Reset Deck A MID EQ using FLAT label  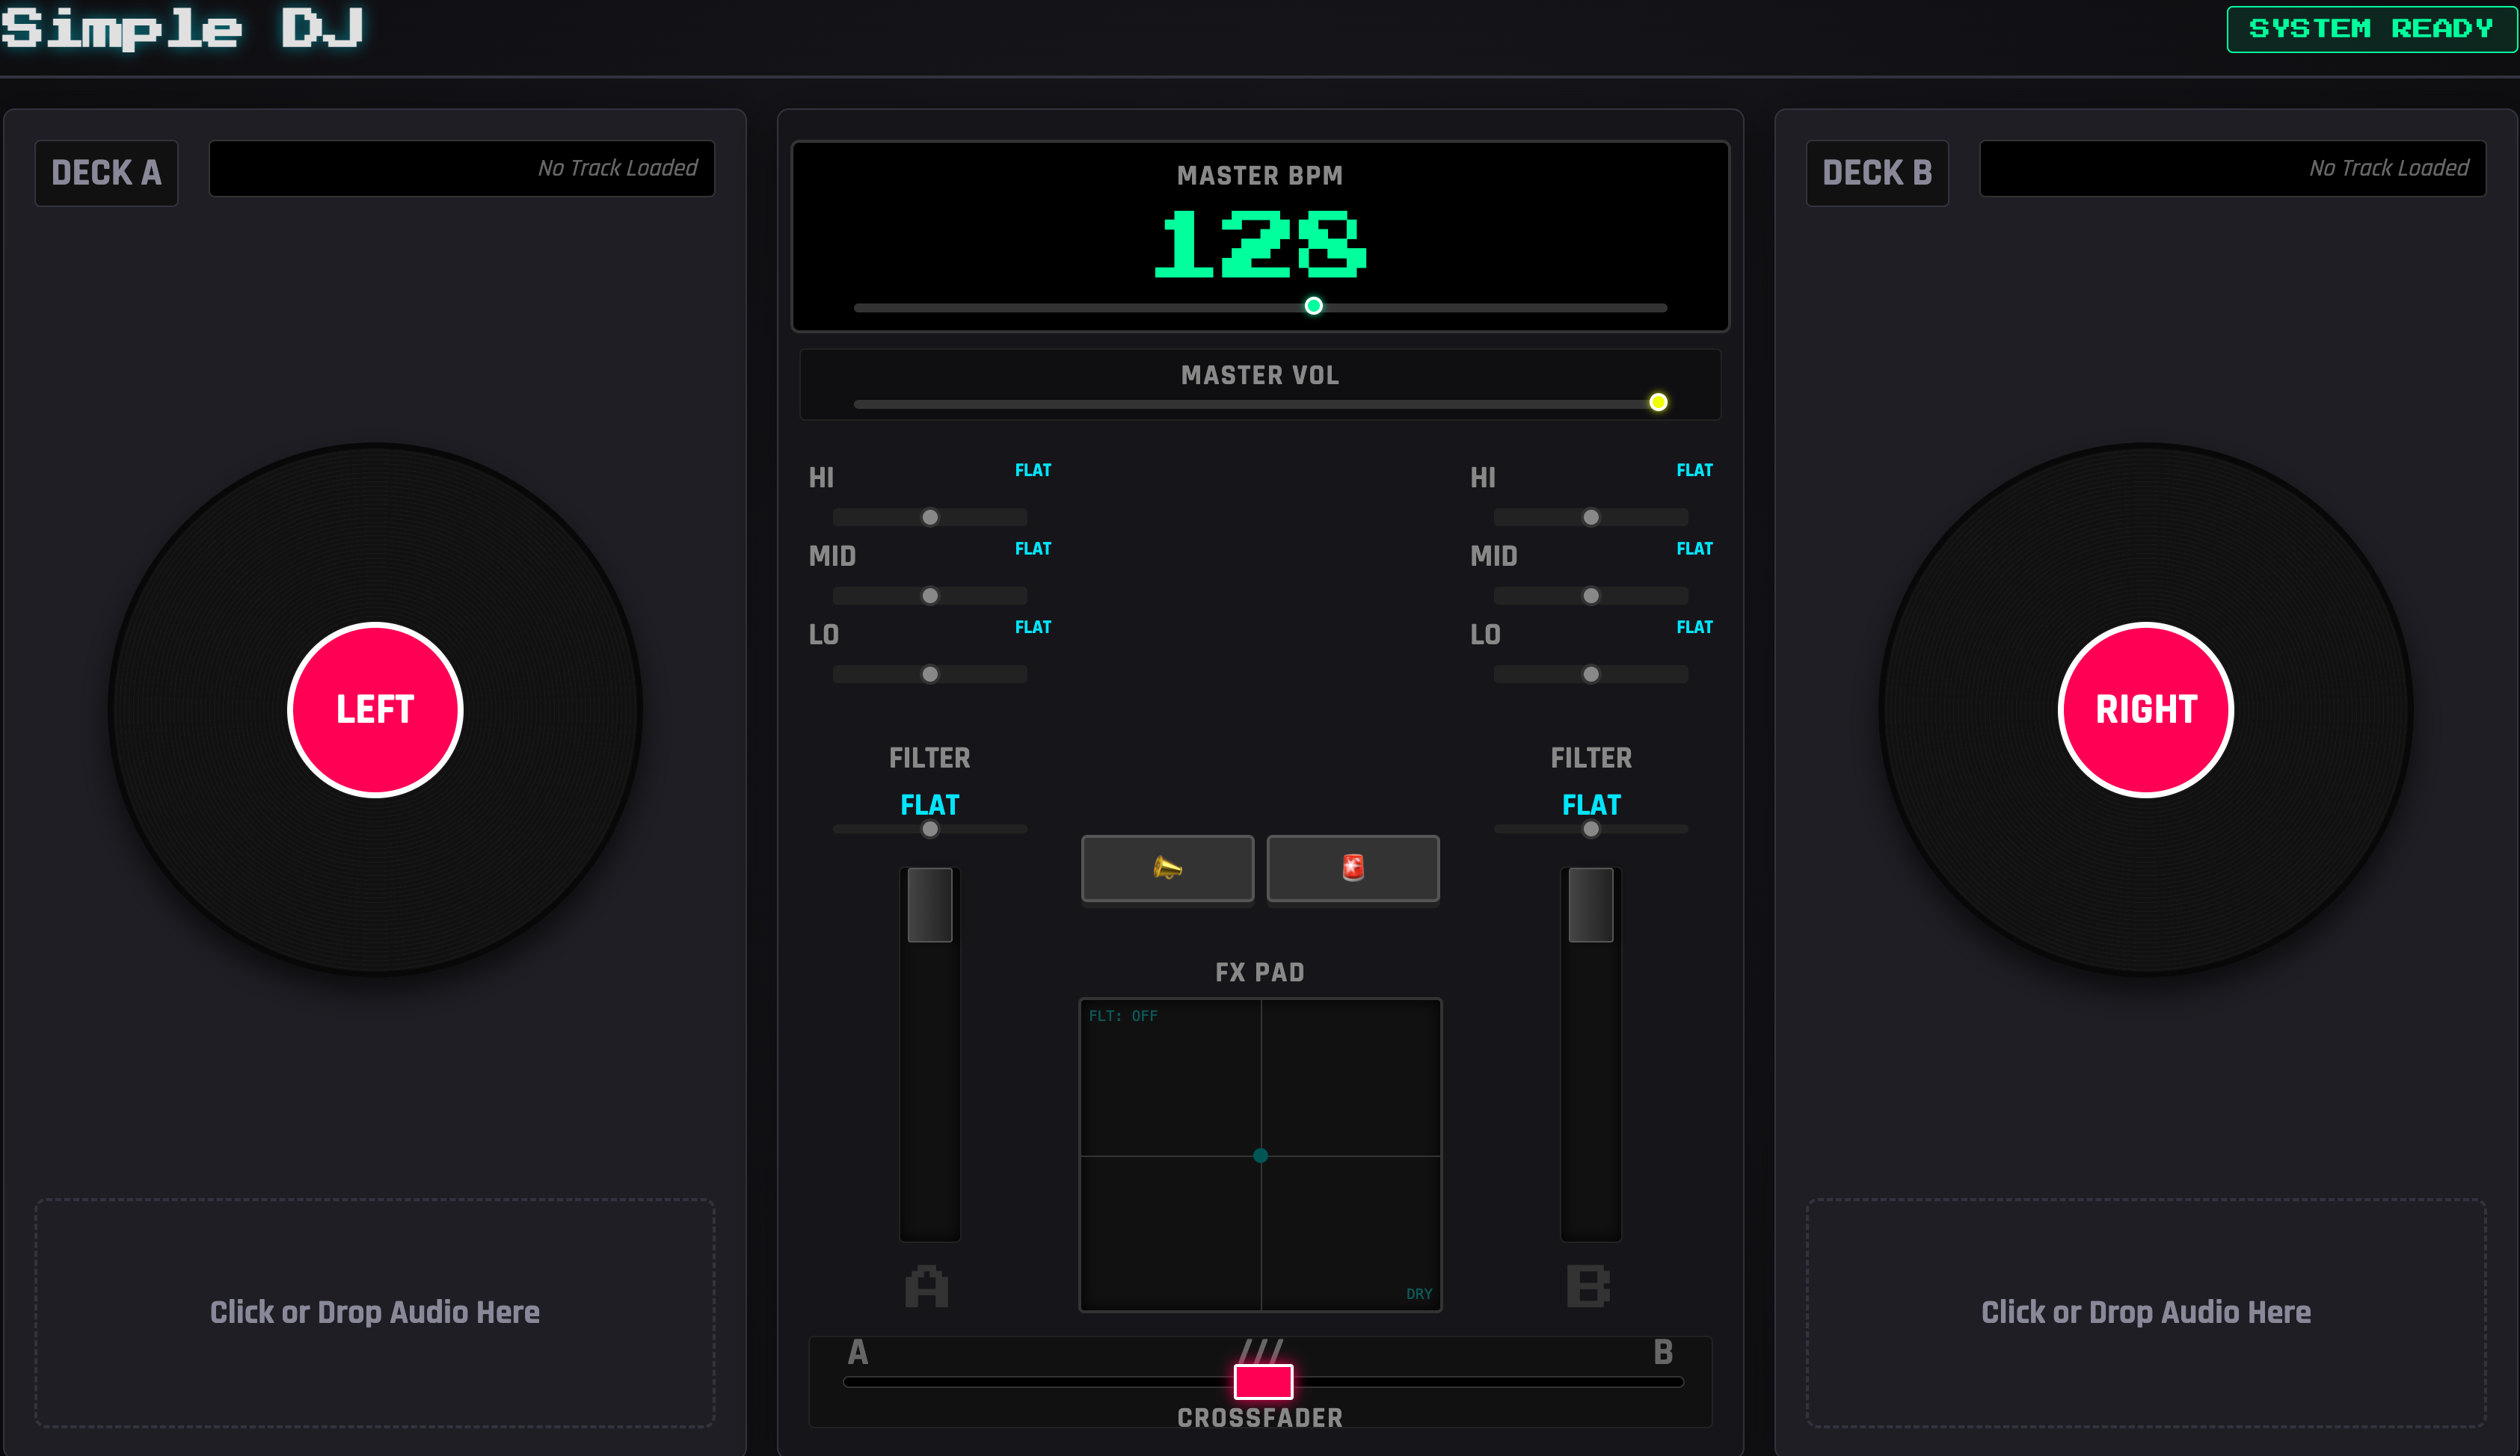[1032, 549]
